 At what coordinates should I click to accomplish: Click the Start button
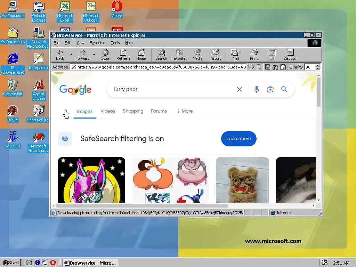tap(11, 263)
